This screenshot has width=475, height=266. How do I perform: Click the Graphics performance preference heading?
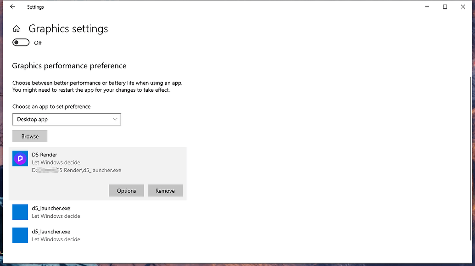pos(69,66)
